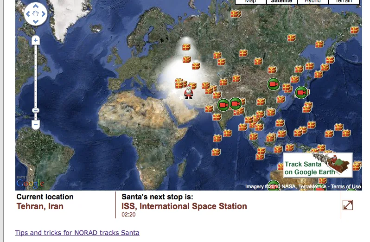This screenshot has width=370, height=242.
Task: Click the Google logo on the map
Action: [30, 183]
